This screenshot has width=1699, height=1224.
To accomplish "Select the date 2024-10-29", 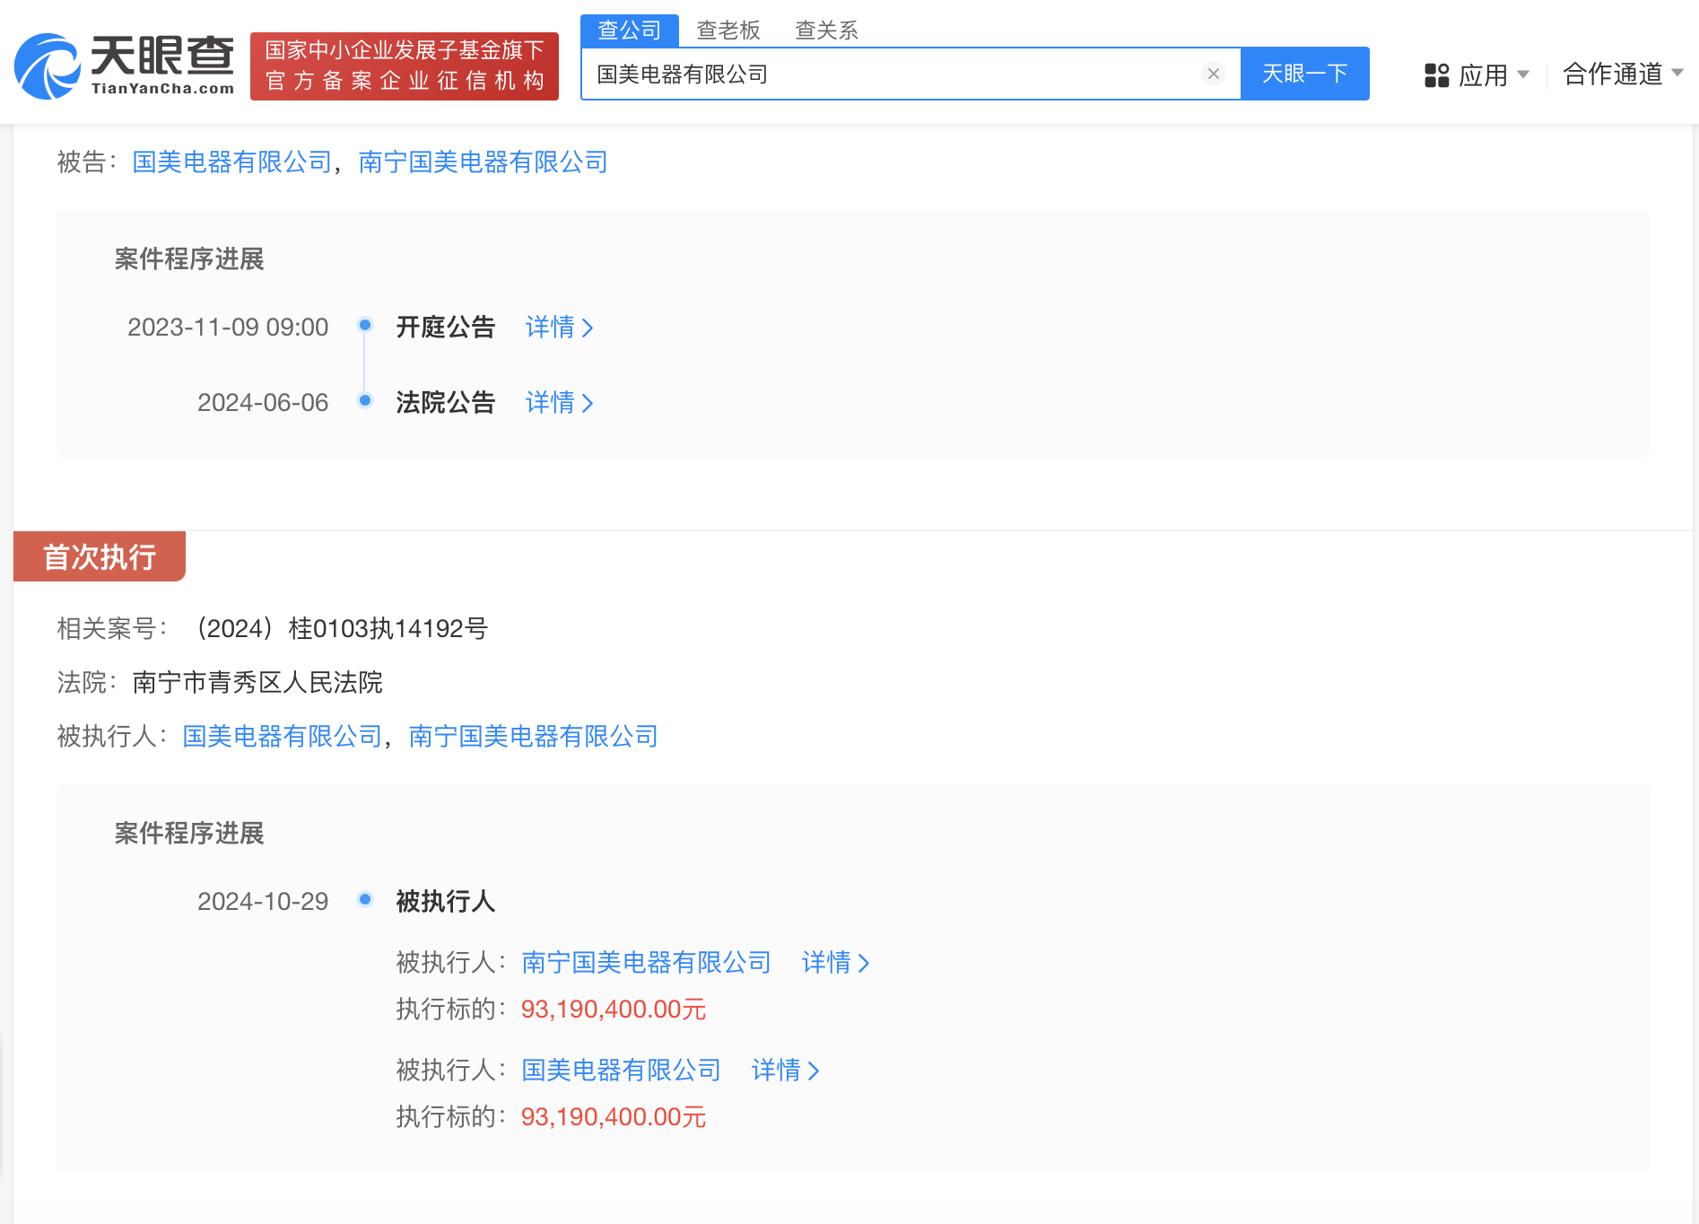I will pos(263,901).
